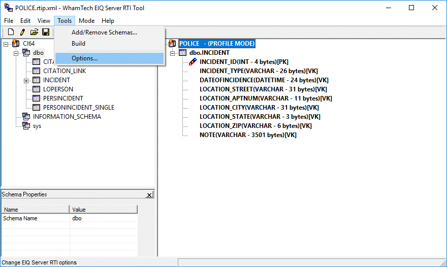Open the Mode menu
The height and width of the screenshot is (267, 447).
(86, 21)
